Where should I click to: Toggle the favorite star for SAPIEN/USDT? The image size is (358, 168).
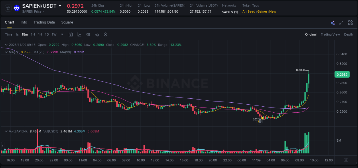point(8,8)
